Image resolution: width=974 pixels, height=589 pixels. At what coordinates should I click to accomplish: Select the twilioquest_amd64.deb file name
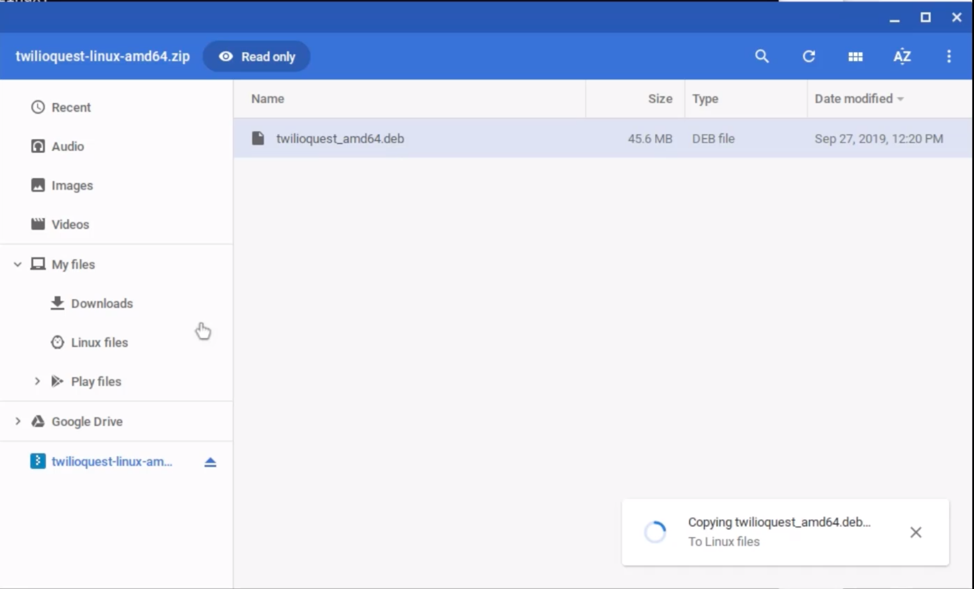[x=340, y=138]
